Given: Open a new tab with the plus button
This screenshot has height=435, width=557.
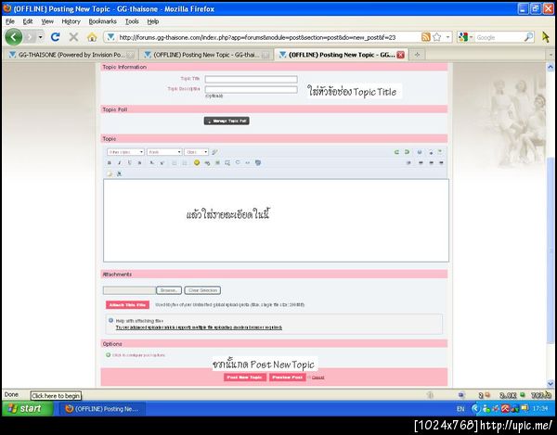Looking at the screenshot, I should pyautogui.click(x=418, y=55).
